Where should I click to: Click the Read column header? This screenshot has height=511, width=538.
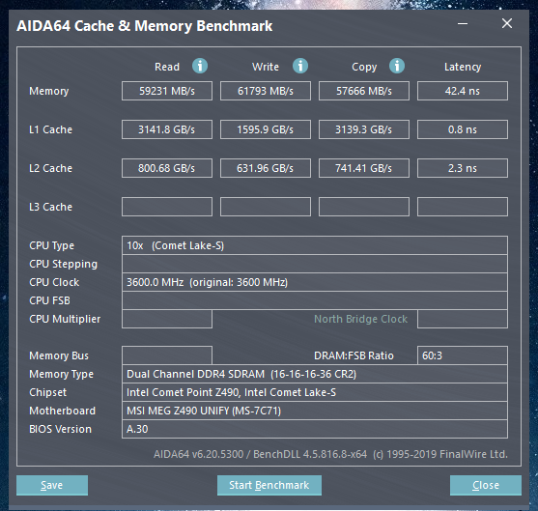coord(167,67)
